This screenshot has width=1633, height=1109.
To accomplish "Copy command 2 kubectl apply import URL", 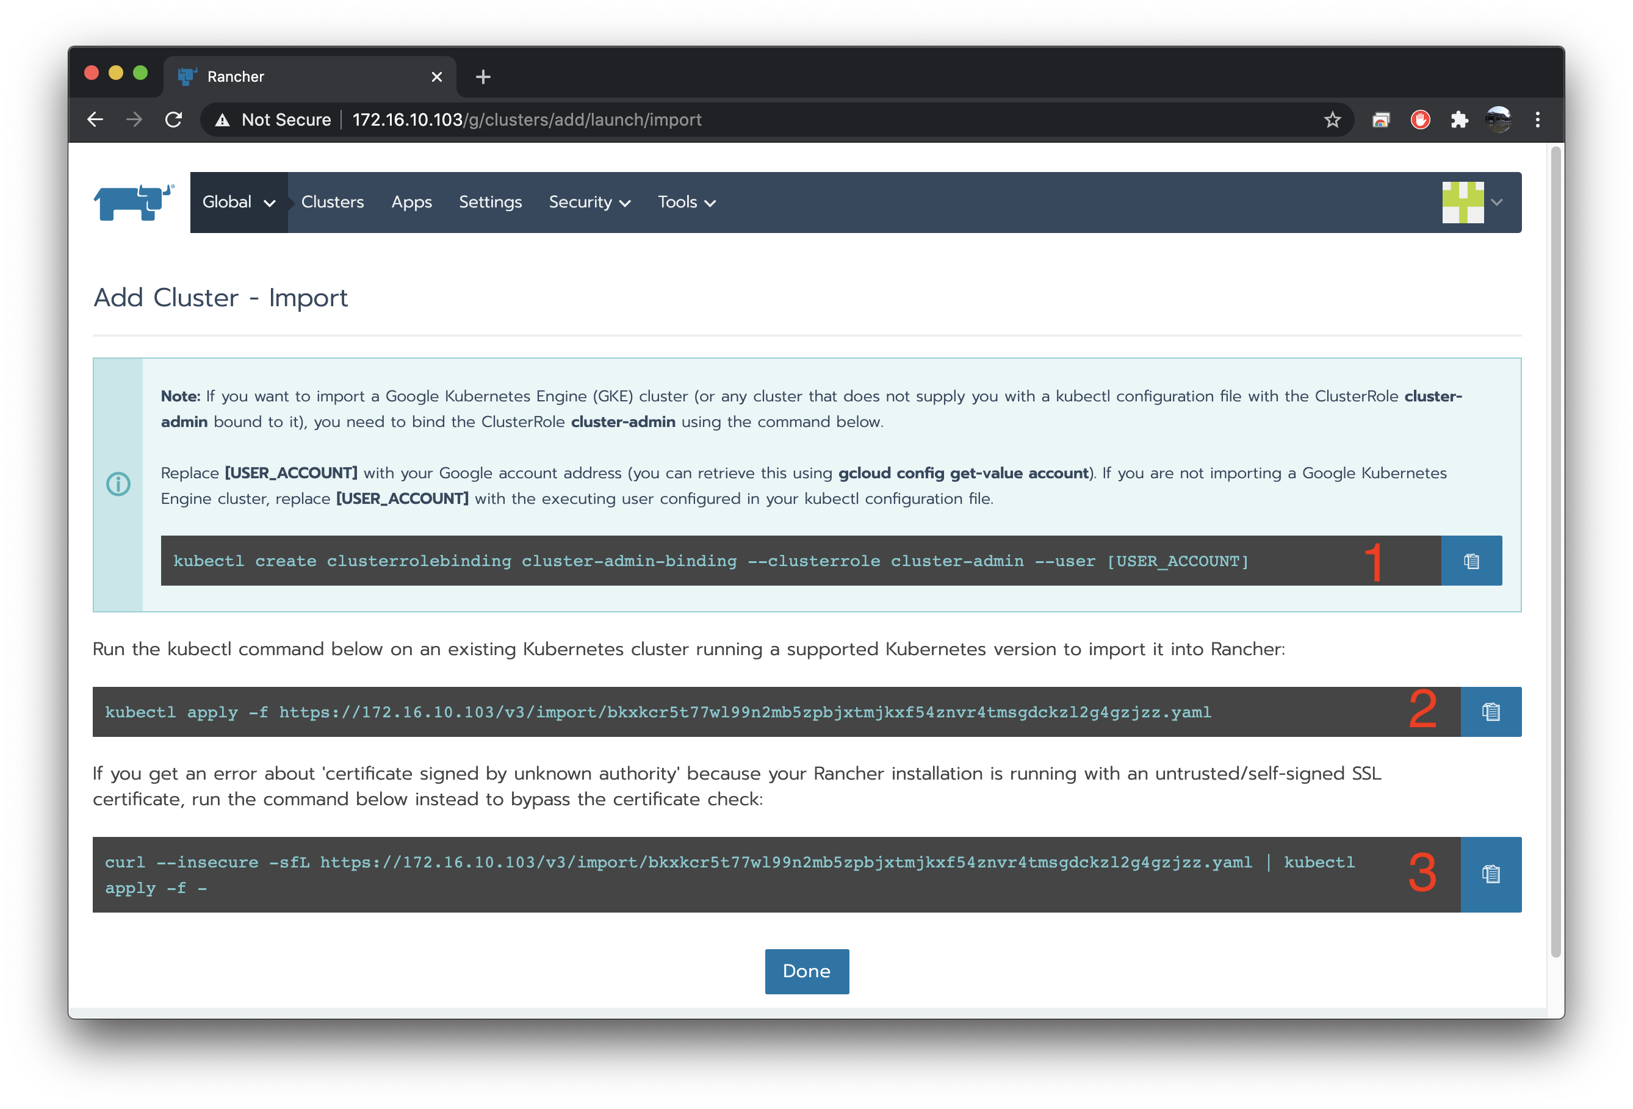I will coord(1492,711).
